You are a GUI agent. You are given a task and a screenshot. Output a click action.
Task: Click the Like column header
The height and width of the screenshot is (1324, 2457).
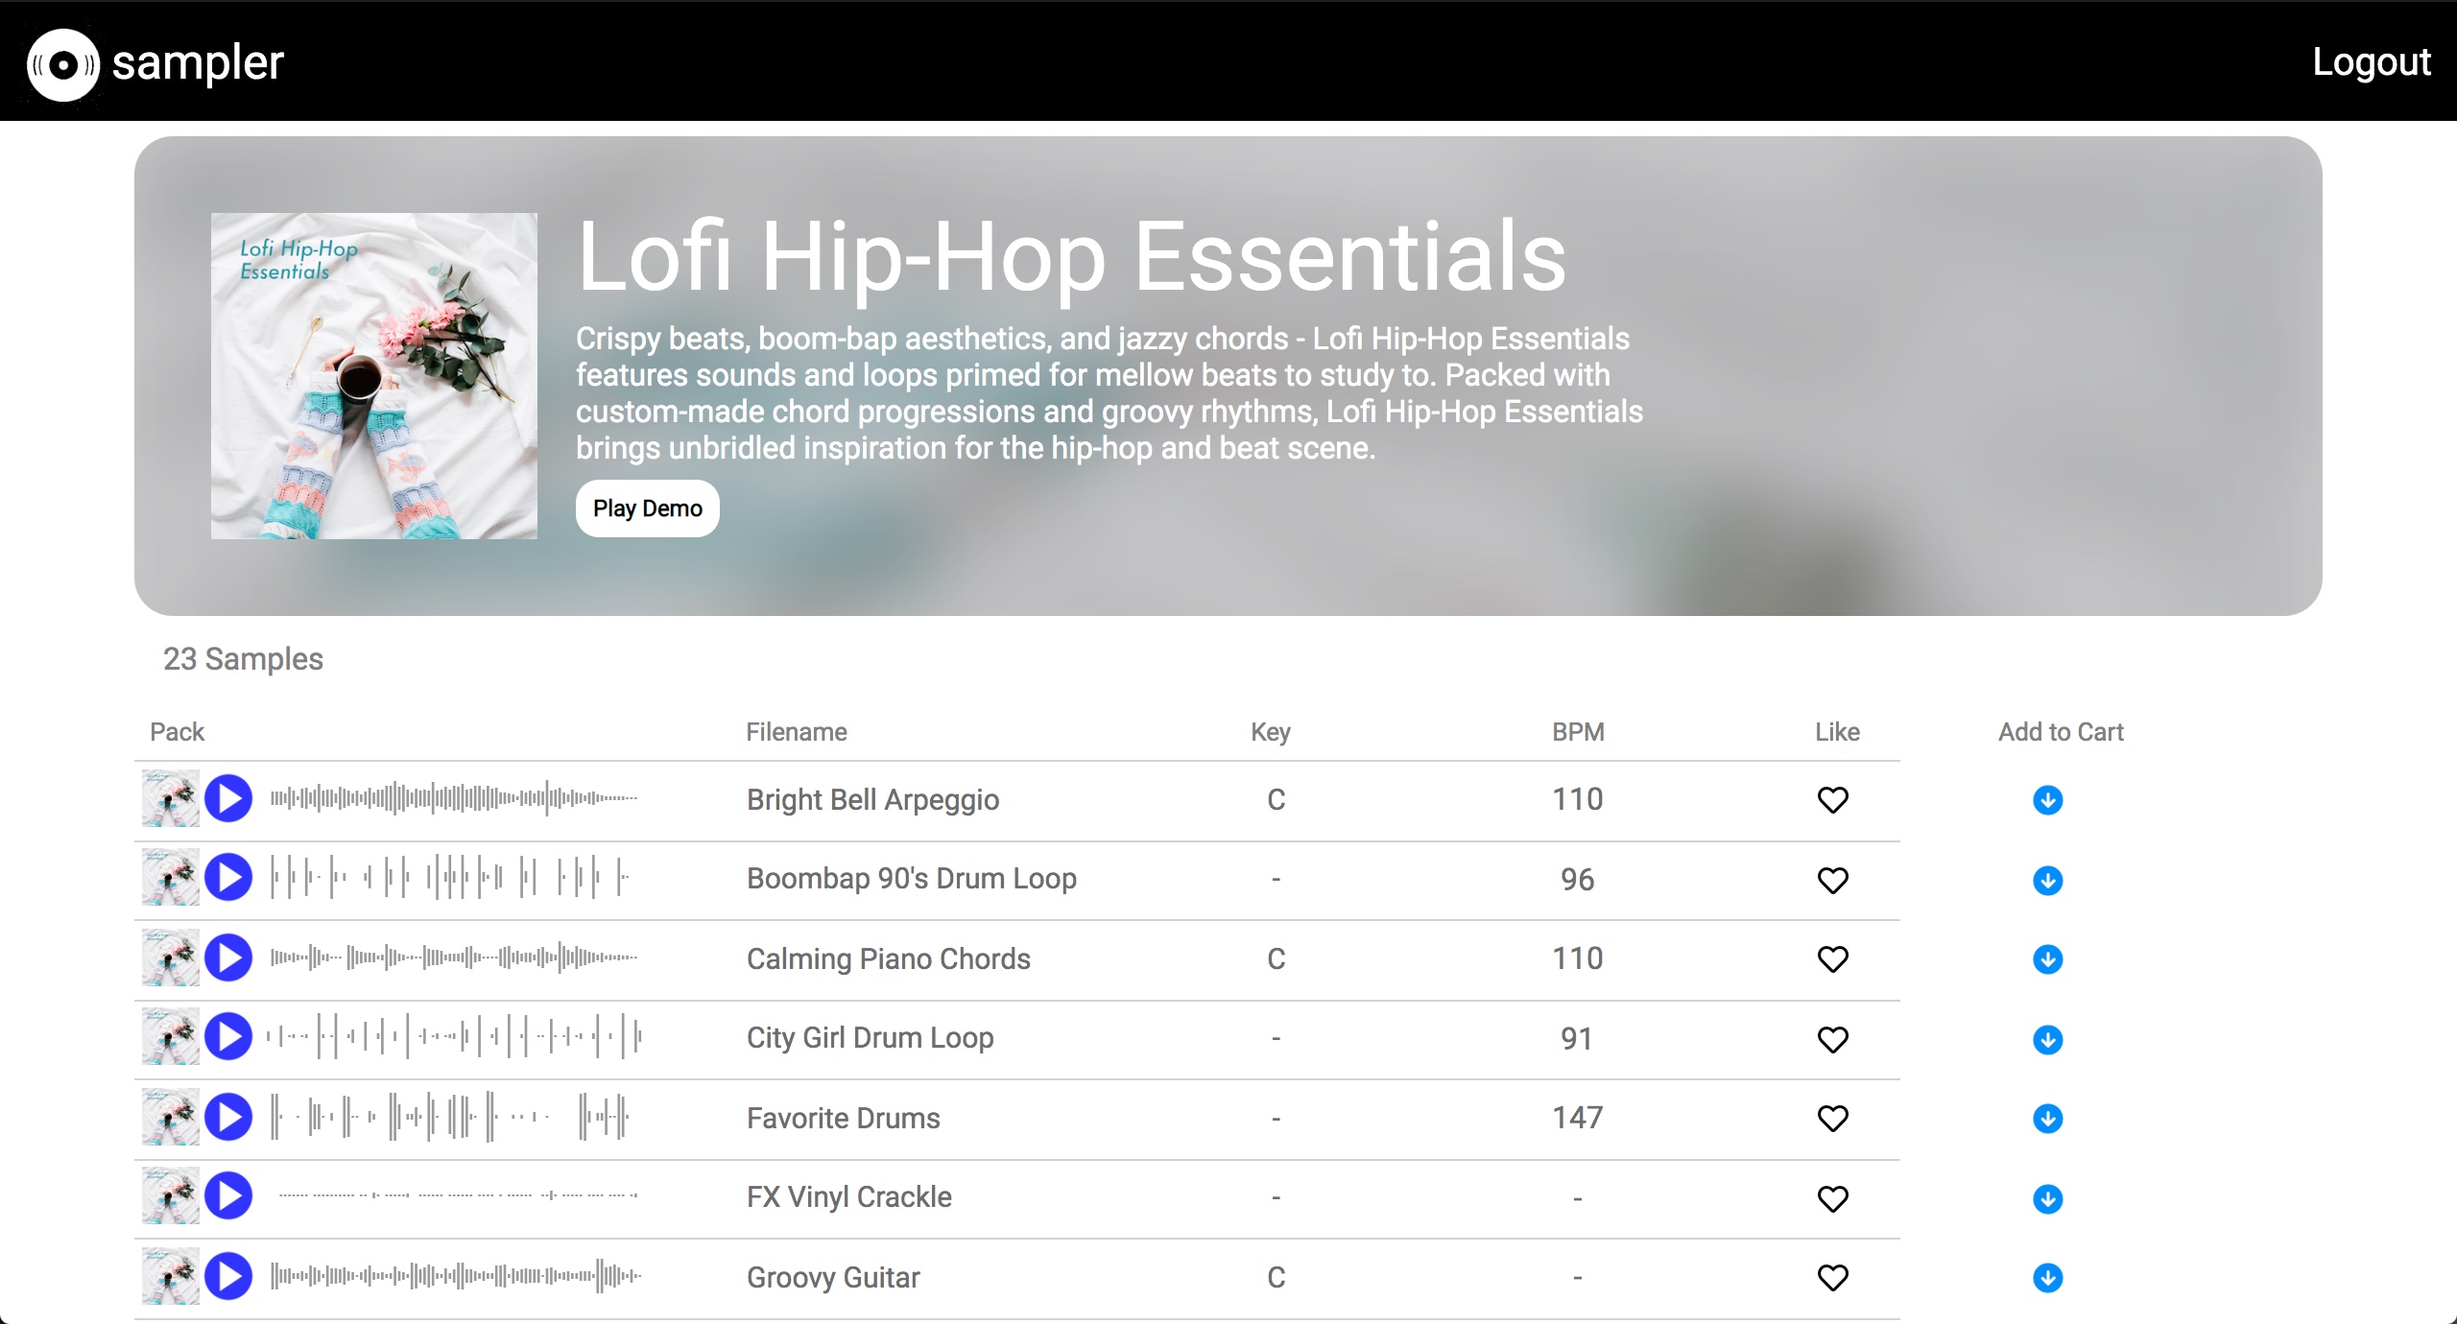[1837, 732]
